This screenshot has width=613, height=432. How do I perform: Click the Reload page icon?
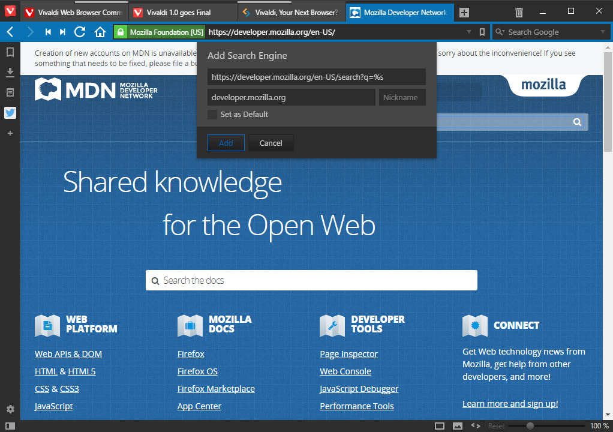pos(80,32)
